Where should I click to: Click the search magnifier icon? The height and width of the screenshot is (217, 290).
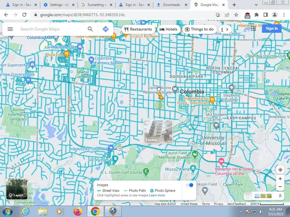click(90, 29)
